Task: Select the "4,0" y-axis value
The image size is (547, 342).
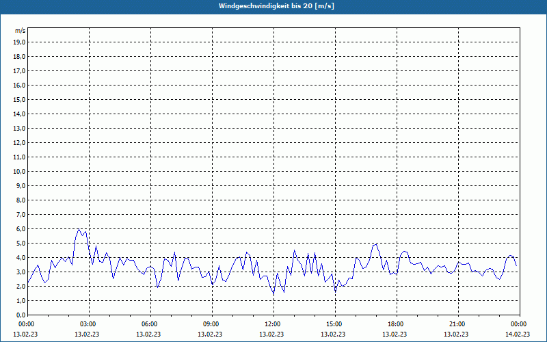Action: 21,258
